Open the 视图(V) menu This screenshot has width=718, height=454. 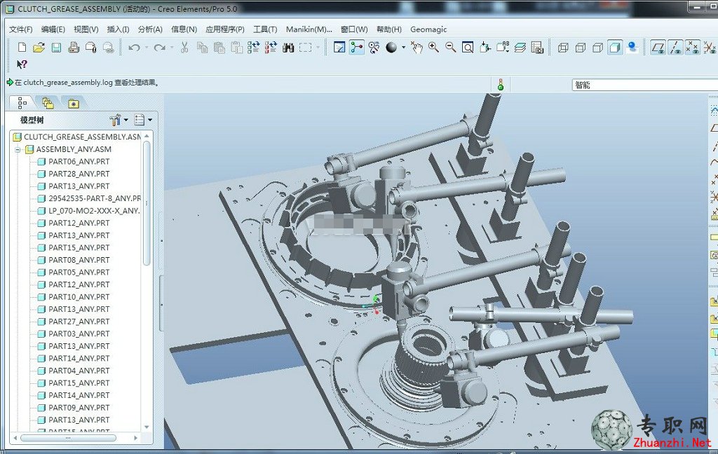click(86, 29)
